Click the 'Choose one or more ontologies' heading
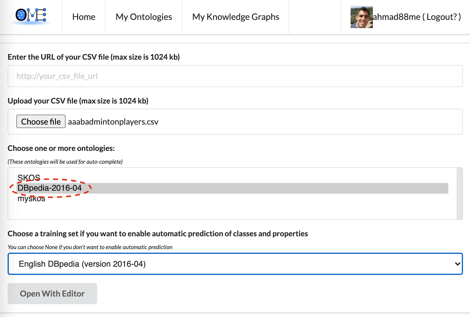Image resolution: width=470 pixels, height=317 pixels. 61,148
